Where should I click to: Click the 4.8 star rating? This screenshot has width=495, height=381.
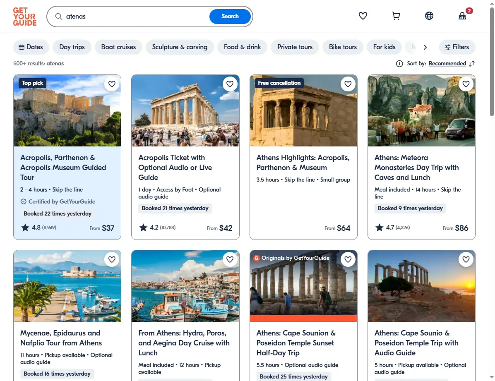(38, 228)
